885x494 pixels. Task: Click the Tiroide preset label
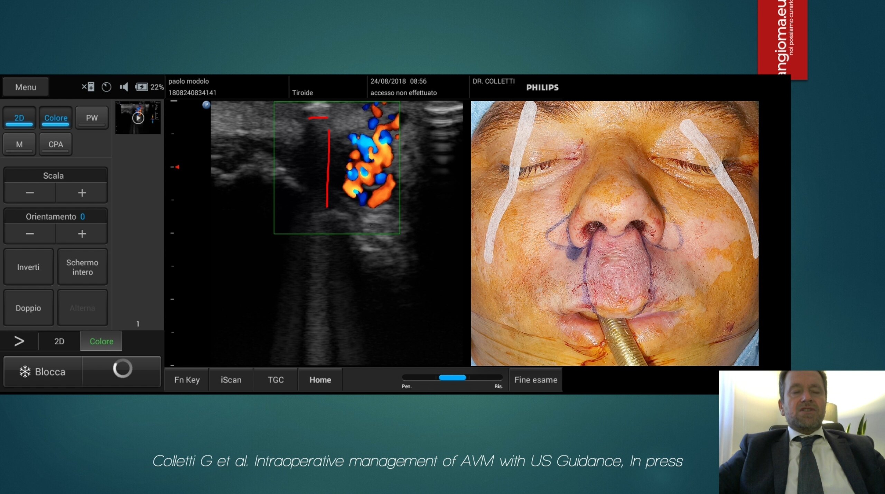pos(302,93)
